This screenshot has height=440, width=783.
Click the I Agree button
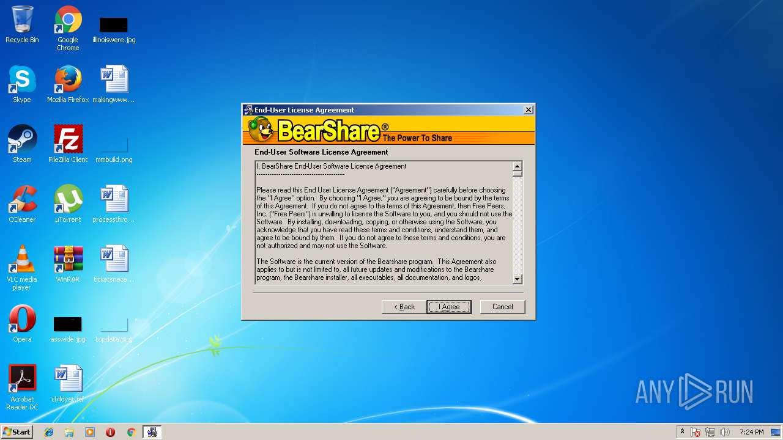pyautogui.click(x=449, y=307)
